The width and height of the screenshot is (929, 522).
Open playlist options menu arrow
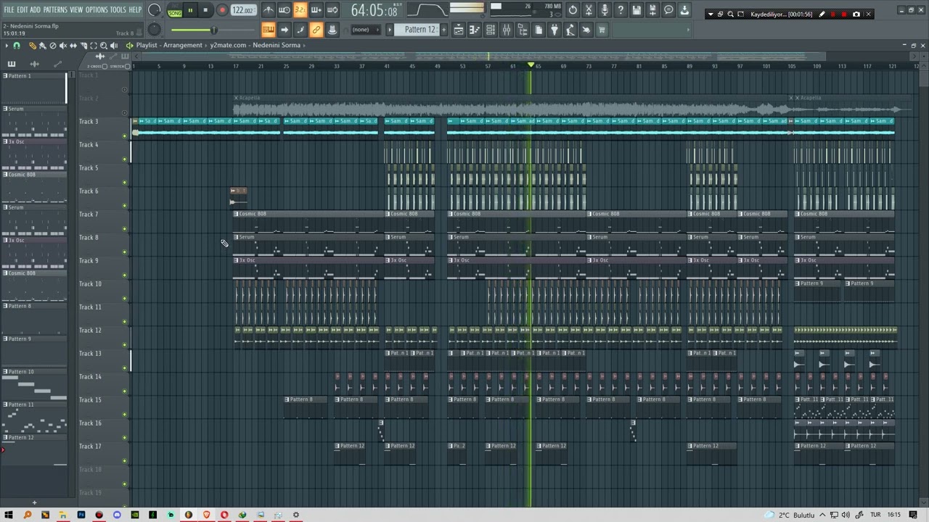tap(7, 46)
